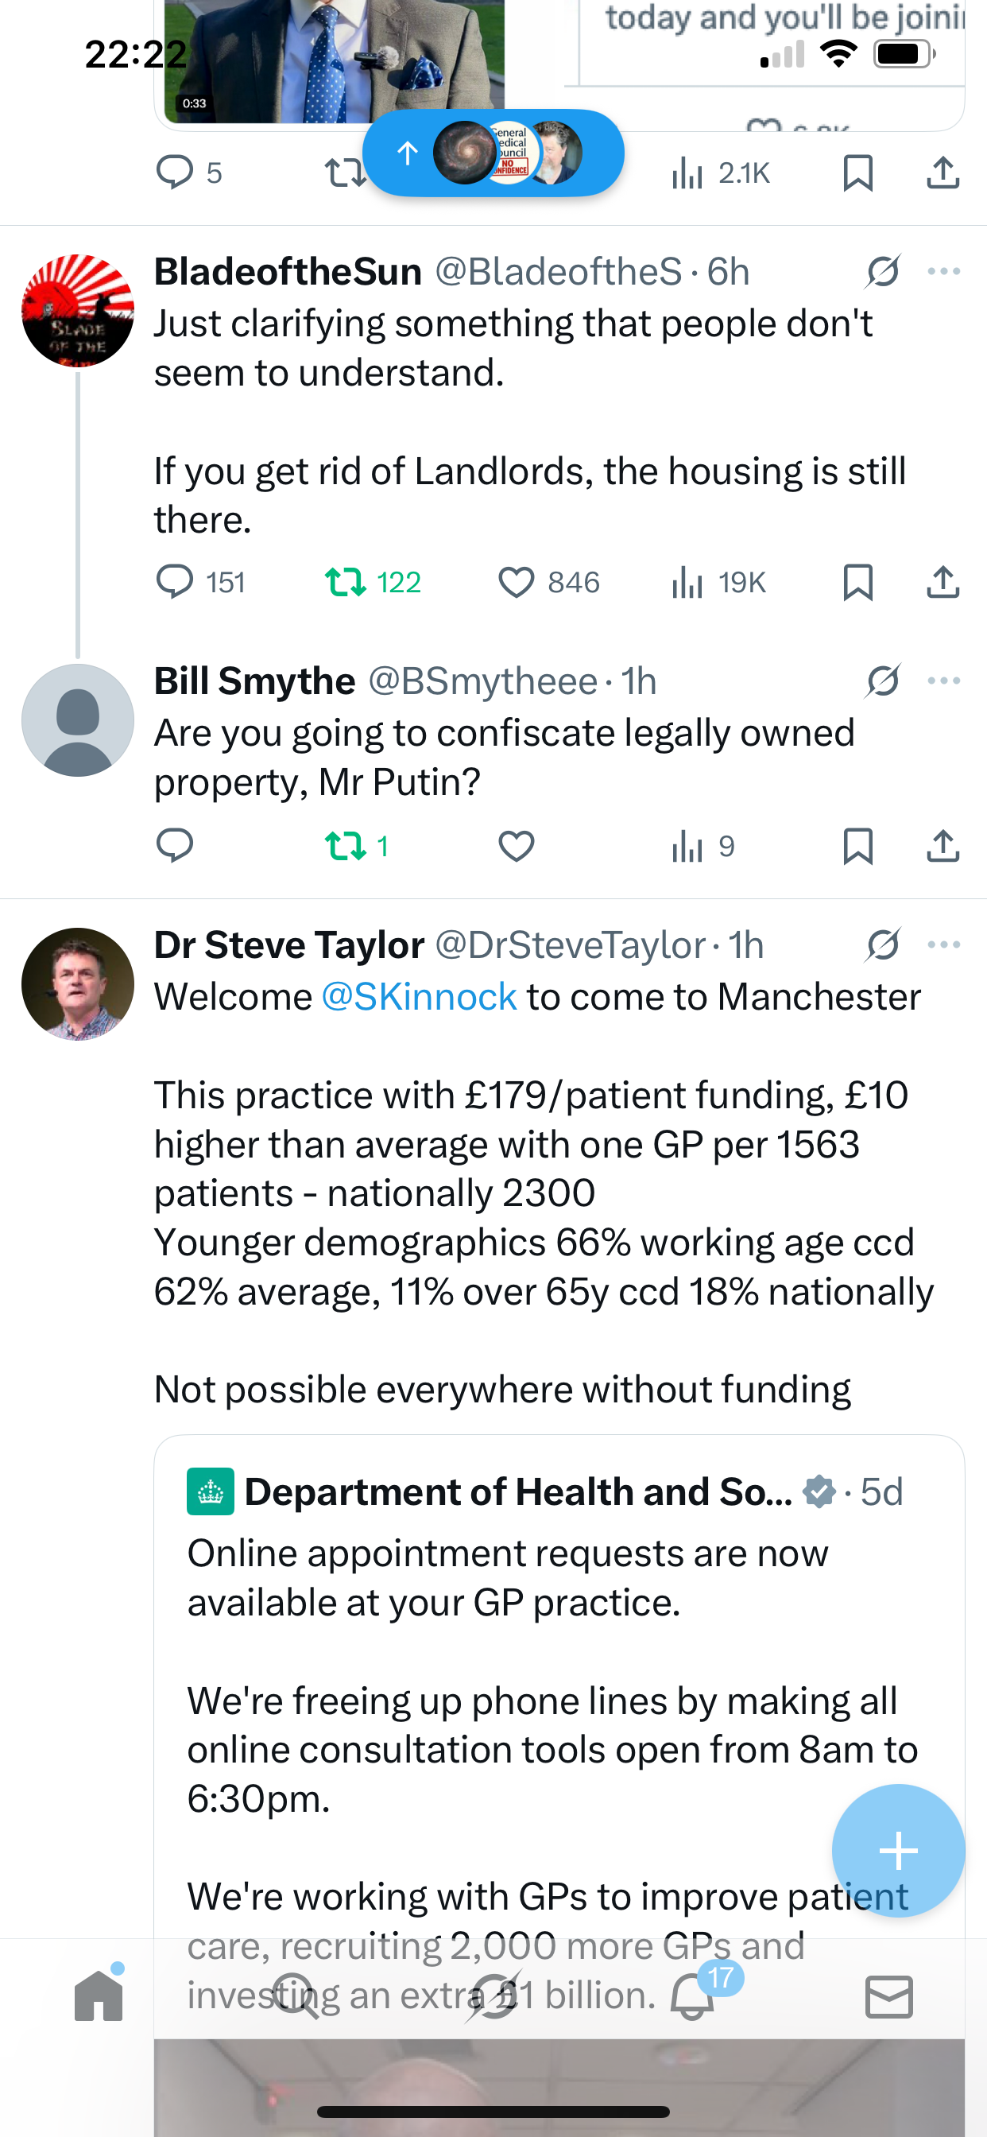Open Direct Messages envelope tab

click(889, 1995)
